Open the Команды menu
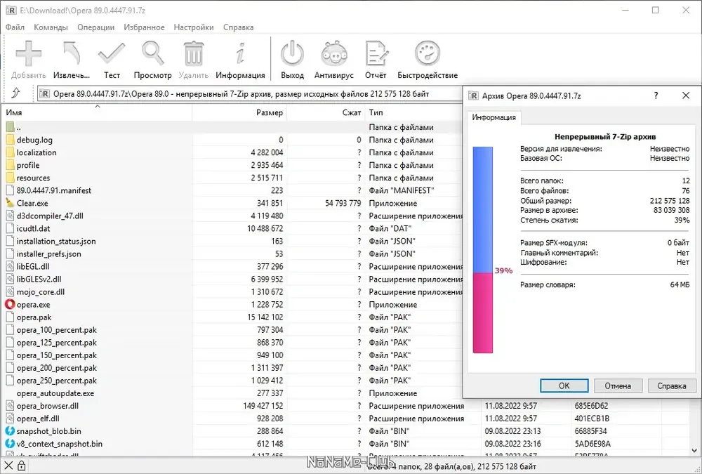 pyautogui.click(x=51, y=27)
